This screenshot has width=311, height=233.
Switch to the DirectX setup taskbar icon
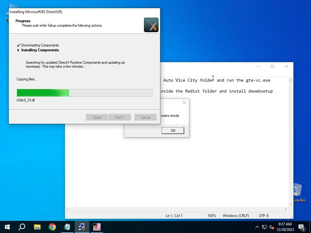point(82,227)
